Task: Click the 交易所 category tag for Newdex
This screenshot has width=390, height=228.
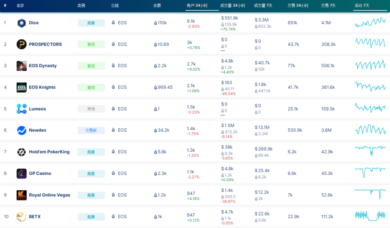Action: [91, 130]
